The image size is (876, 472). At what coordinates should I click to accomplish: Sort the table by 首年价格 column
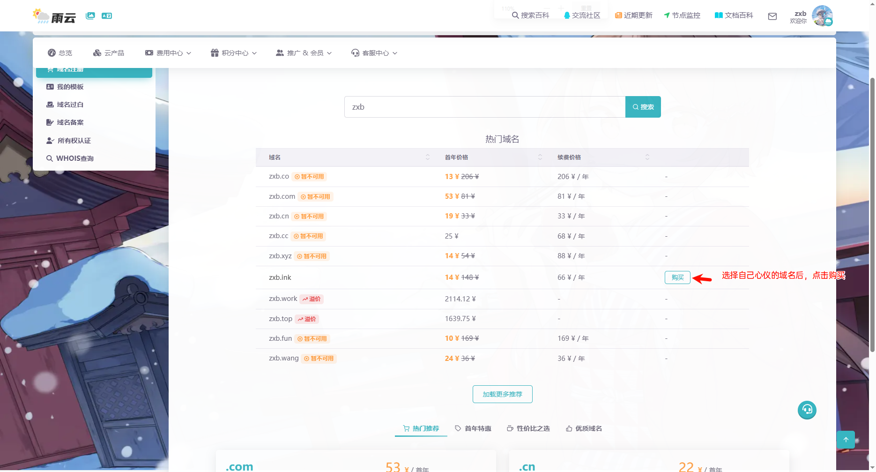coord(540,157)
